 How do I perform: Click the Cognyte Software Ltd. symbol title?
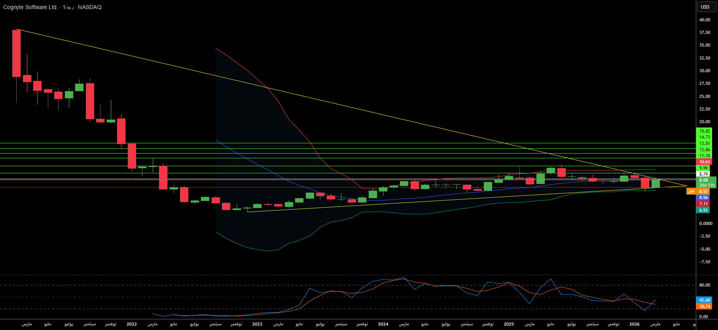tap(30, 7)
